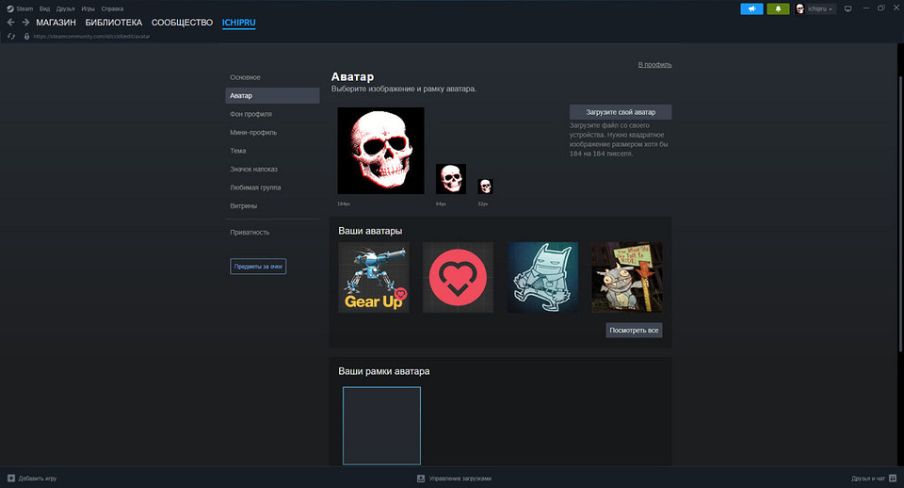904x488 pixels.
Task: Go back with the left arrow
Action: 10,22
